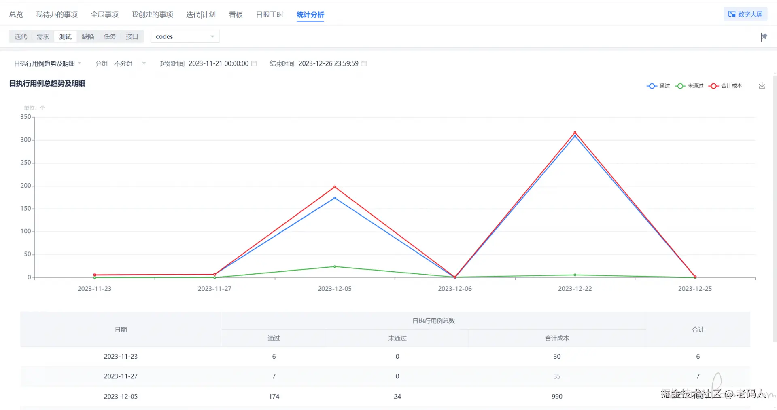Select the 缺陷 segment button
This screenshot has width=777, height=410.
click(88, 36)
